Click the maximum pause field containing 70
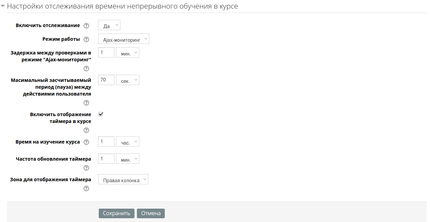This screenshot has width=430, height=222. (106, 80)
